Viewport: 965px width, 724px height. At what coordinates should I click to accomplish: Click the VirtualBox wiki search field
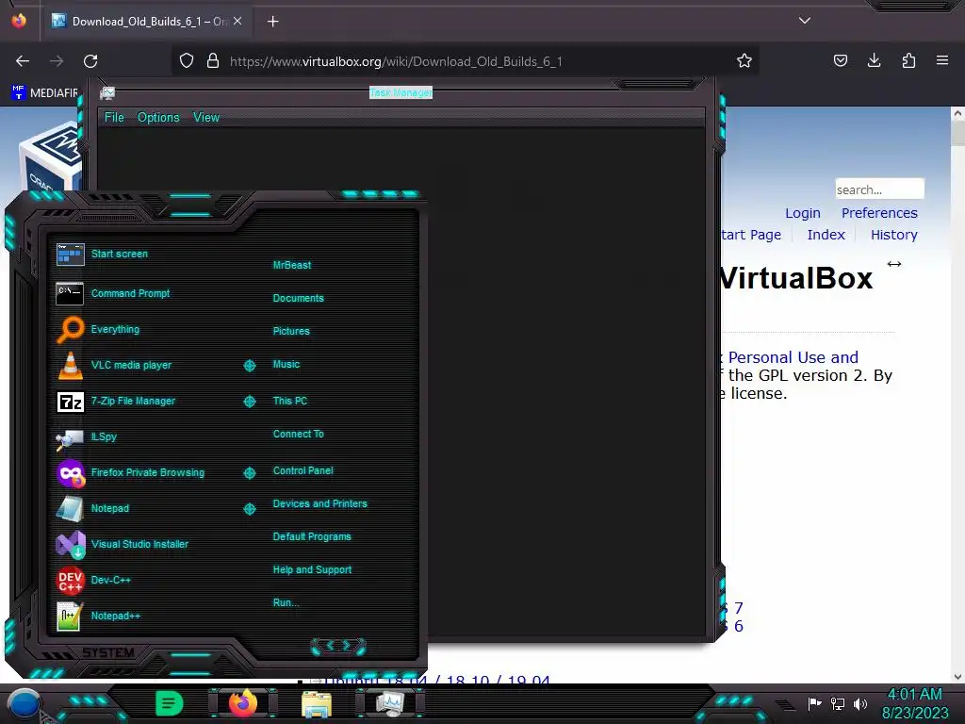879,189
